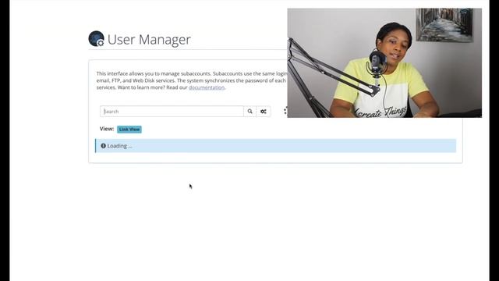Click the 'Loading ...' status text
The width and height of the screenshot is (499, 281).
[x=119, y=146]
